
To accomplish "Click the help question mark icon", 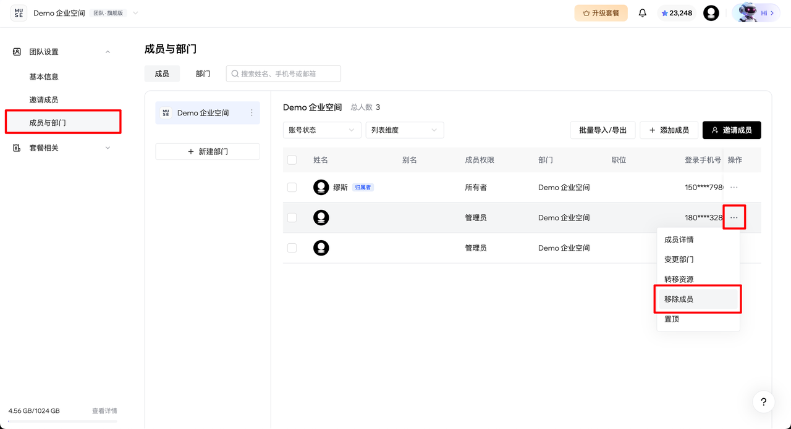I will pyautogui.click(x=763, y=402).
